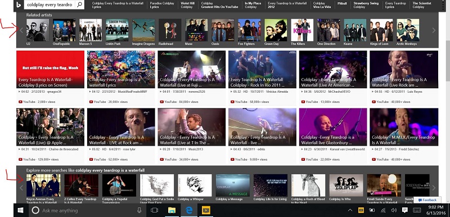450x217 pixels.
Task: Open the Foo Fighters artist thumbnail
Action: 249,30
